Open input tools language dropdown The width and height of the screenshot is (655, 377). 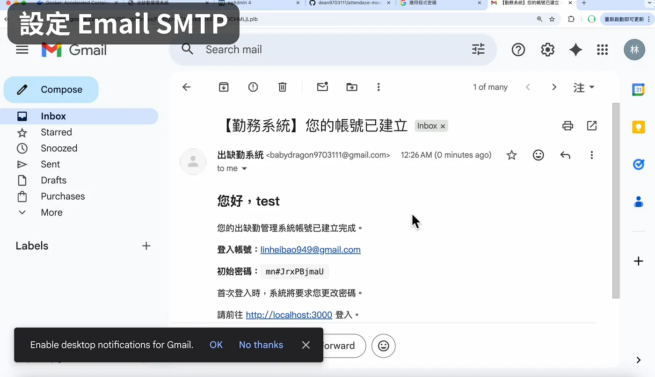(x=584, y=87)
